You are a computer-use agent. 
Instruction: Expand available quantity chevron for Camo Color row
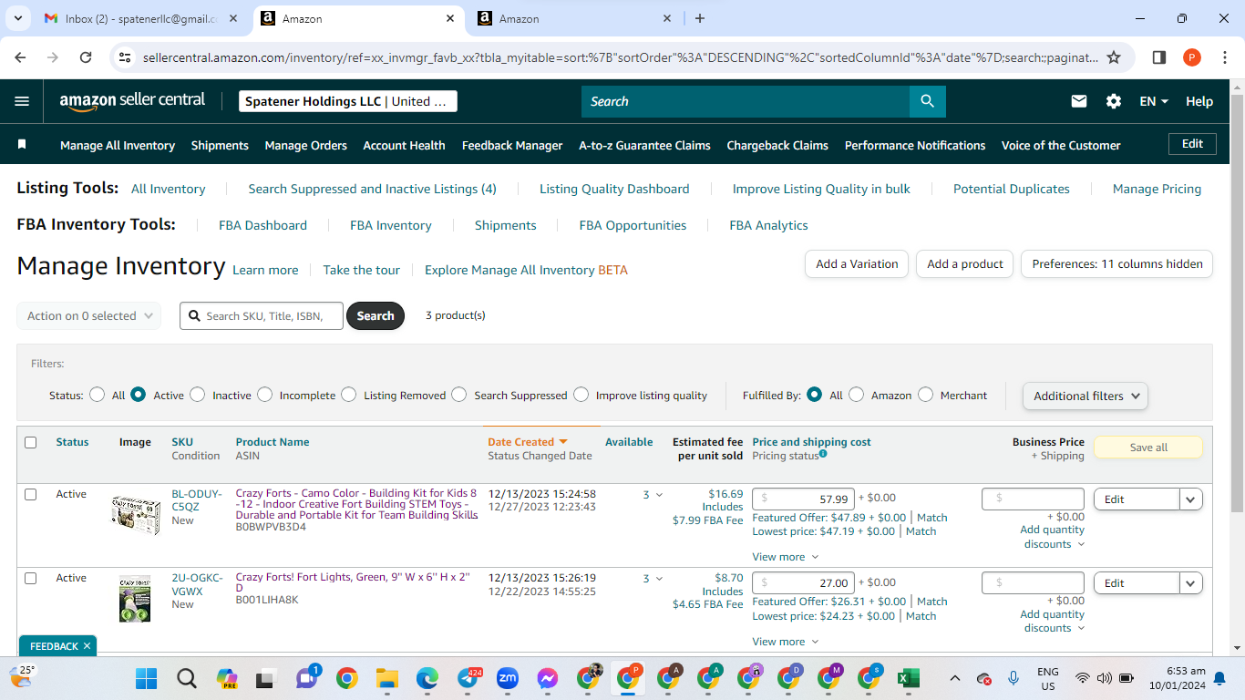(659, 495)
